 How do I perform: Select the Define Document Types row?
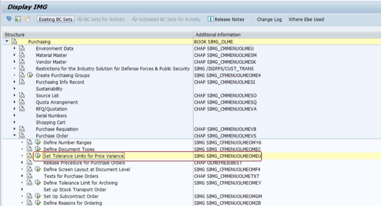69,149
